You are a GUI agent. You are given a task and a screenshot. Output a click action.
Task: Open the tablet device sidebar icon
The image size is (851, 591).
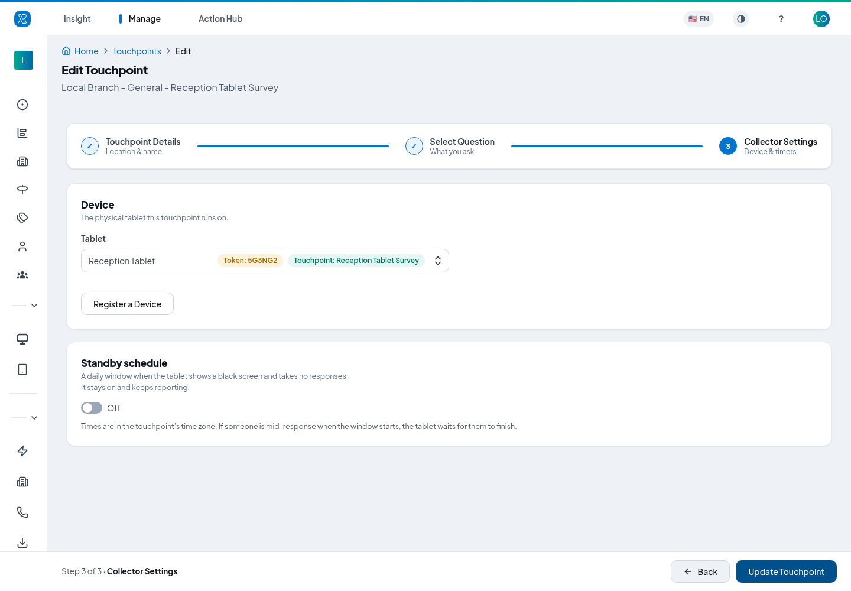[22, 369]
